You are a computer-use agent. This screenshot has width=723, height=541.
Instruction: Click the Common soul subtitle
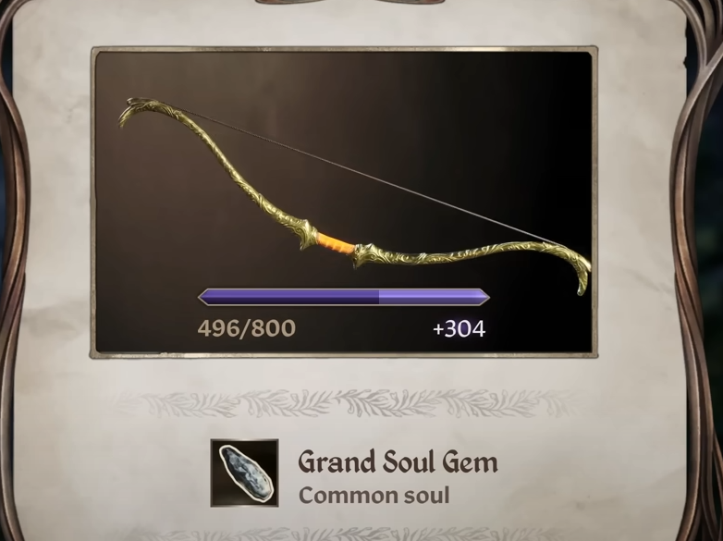click(x=374, y=496)
